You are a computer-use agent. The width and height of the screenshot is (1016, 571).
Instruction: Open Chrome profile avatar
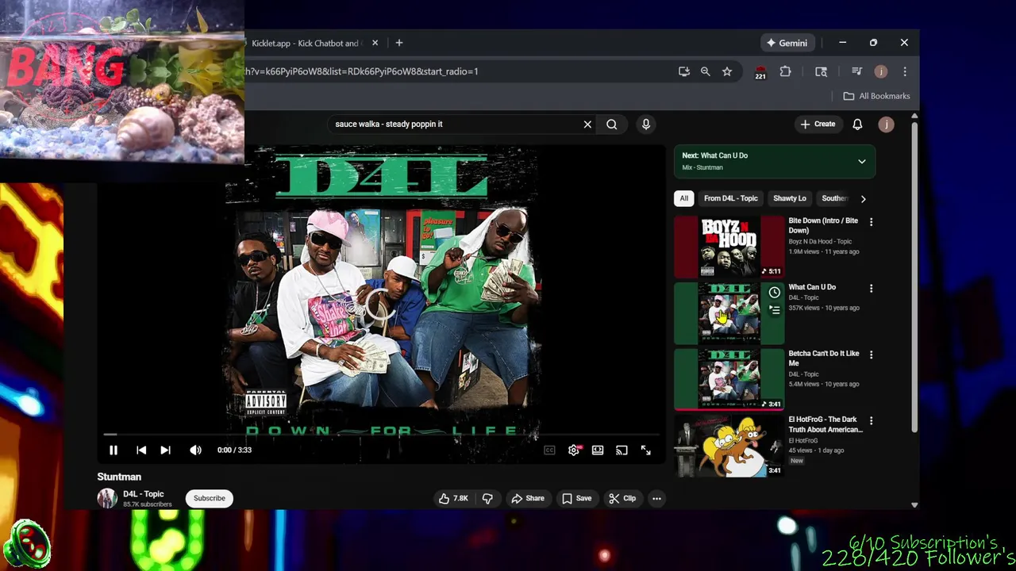click(x=881, y=71)
